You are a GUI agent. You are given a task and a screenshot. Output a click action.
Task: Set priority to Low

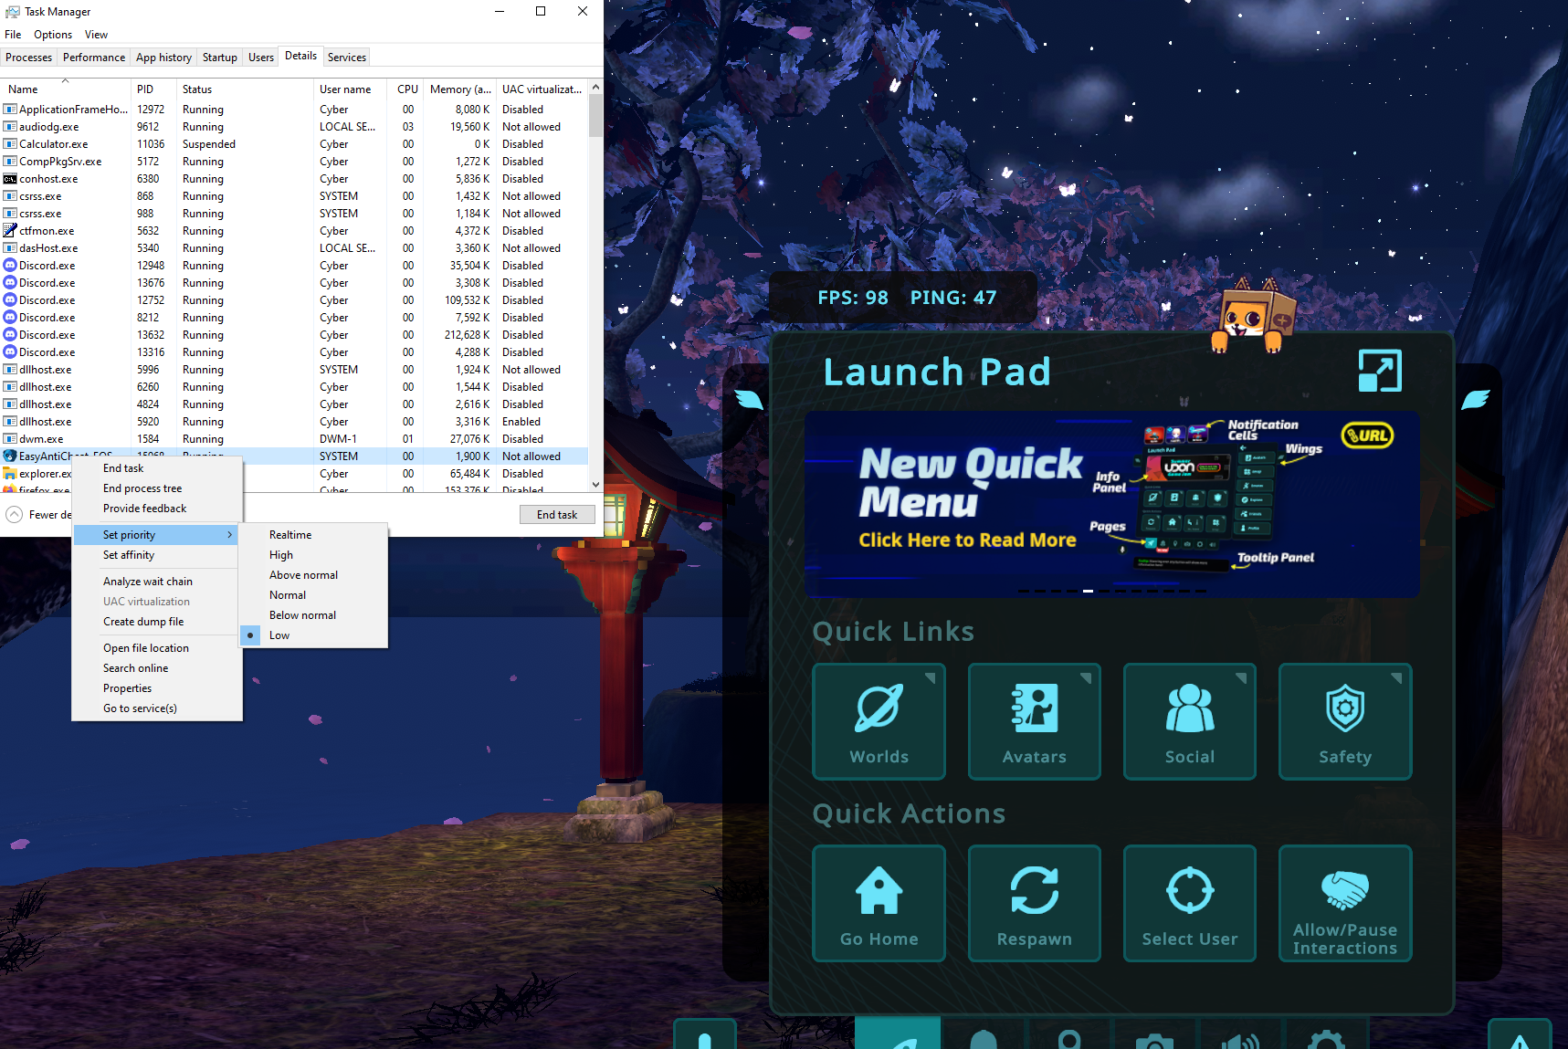tap(312, 635)
